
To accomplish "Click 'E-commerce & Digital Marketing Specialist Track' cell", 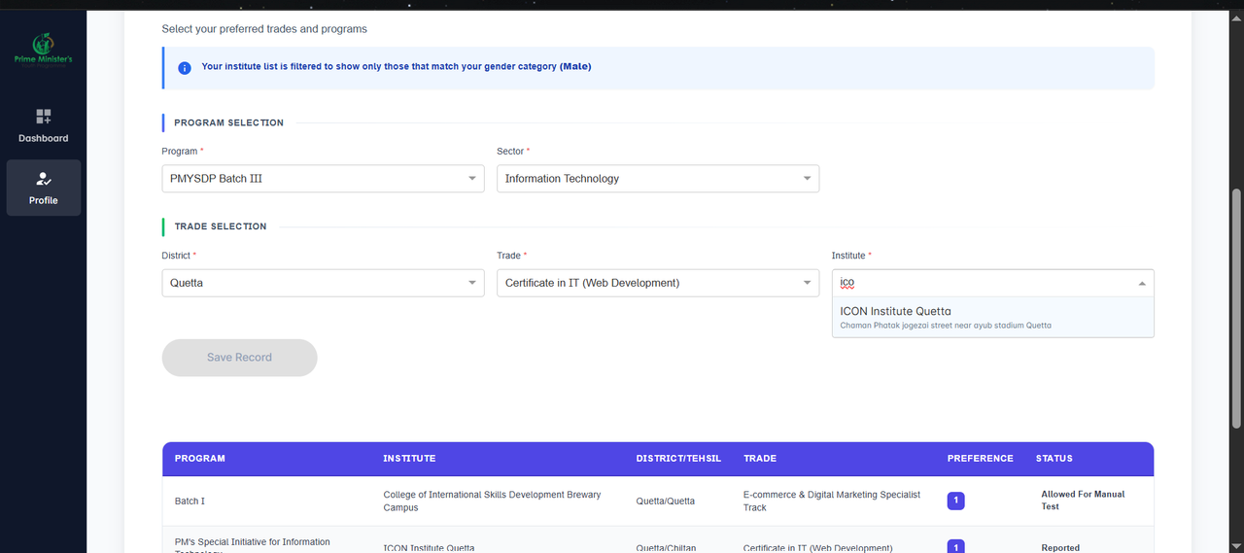I will click(832, 501).
